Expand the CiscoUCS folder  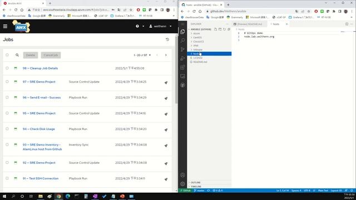click(x=209, y=42)
